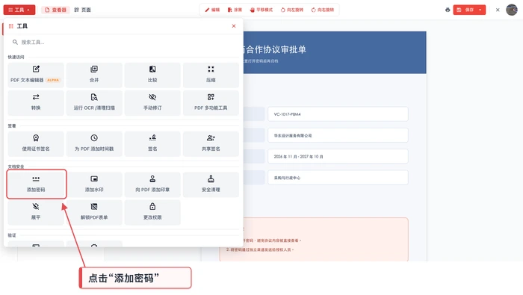Open the 添加水印 watermark tool
The height and width of the screenshot is (295, 523).
[94, 184]
